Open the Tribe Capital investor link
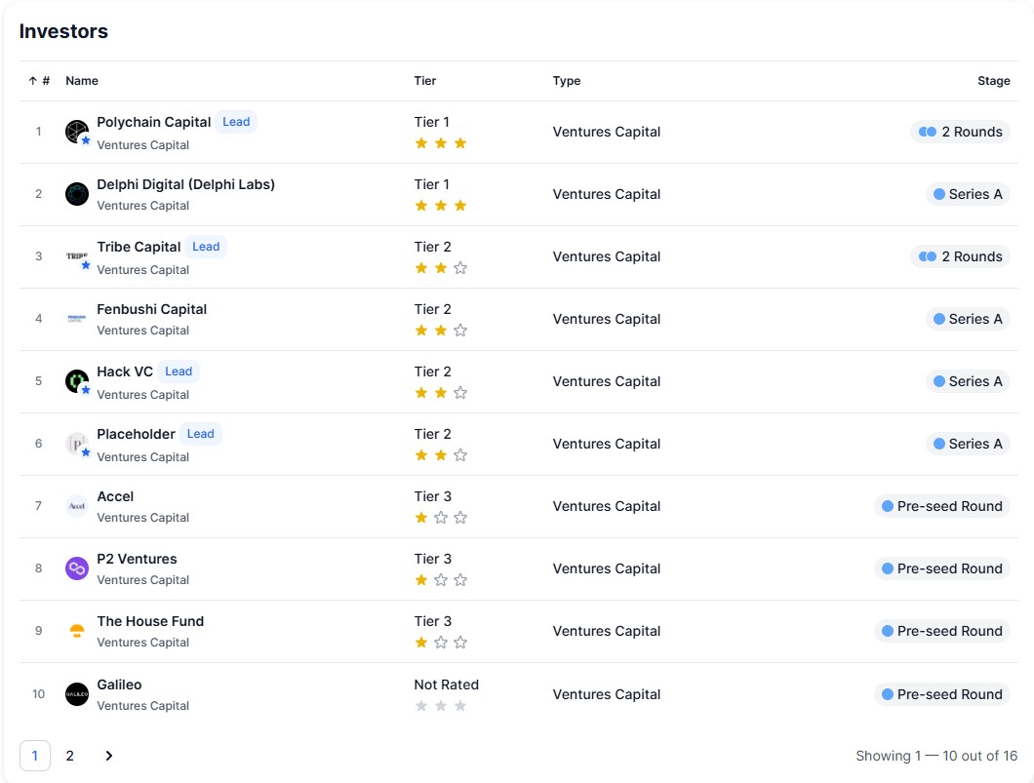Image resolution: width=1034 pixels, height=783 pixels. coord(139,247)
